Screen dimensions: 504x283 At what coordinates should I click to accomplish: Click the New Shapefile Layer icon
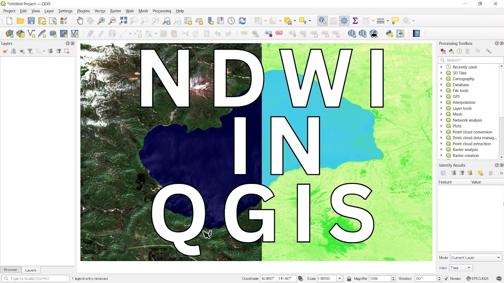point(31,34)
